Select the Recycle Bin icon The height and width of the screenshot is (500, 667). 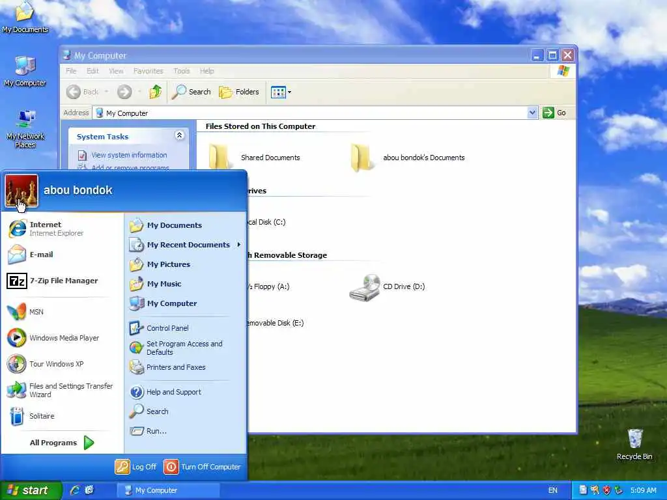coord(634,444)
